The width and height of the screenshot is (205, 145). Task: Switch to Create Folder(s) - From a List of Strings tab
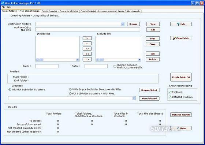click(x=21, y=11)
